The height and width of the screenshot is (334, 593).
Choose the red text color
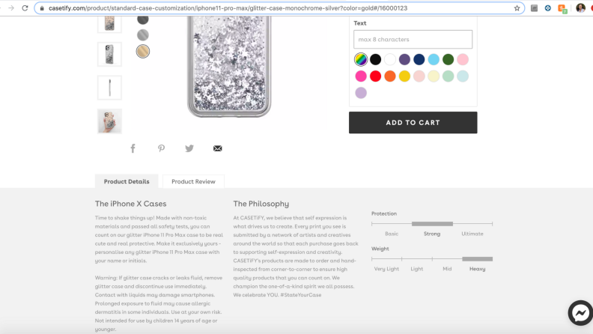pos(375,76)
